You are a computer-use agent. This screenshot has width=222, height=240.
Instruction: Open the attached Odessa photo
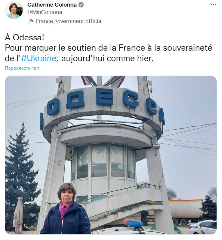point(111,155)
